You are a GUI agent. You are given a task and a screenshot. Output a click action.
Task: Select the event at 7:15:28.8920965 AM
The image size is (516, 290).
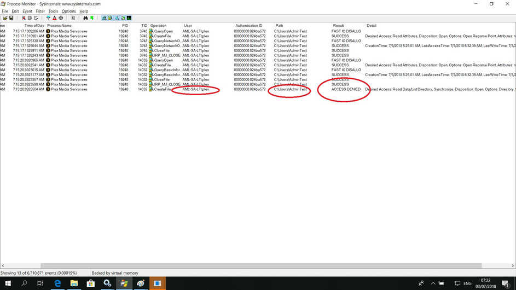pyautogui.click(x=258, y=60)
